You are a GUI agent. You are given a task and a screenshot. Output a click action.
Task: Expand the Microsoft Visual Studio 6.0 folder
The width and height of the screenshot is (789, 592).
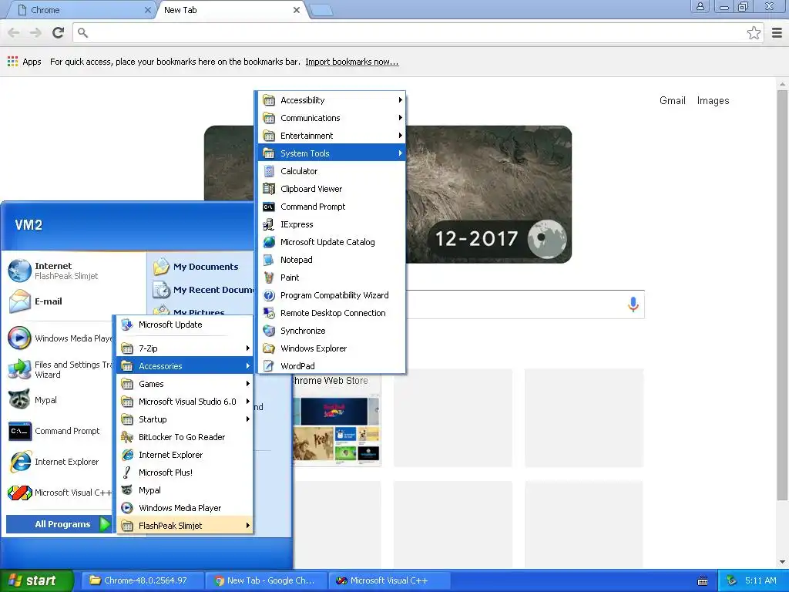[185, 401]
